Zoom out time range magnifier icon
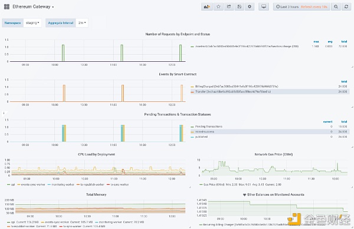 [x=336, y=6]
